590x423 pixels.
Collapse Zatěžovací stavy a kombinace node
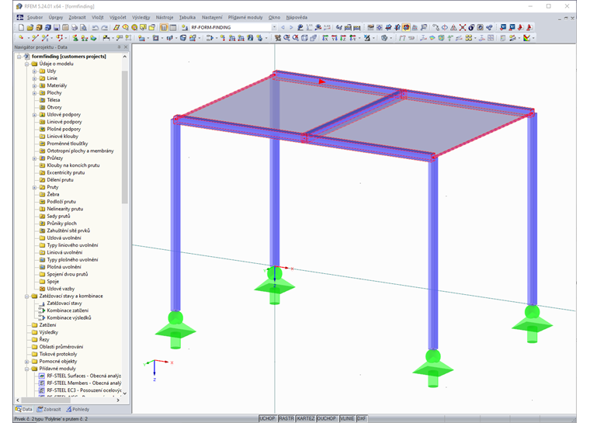(x=26, y=296)
